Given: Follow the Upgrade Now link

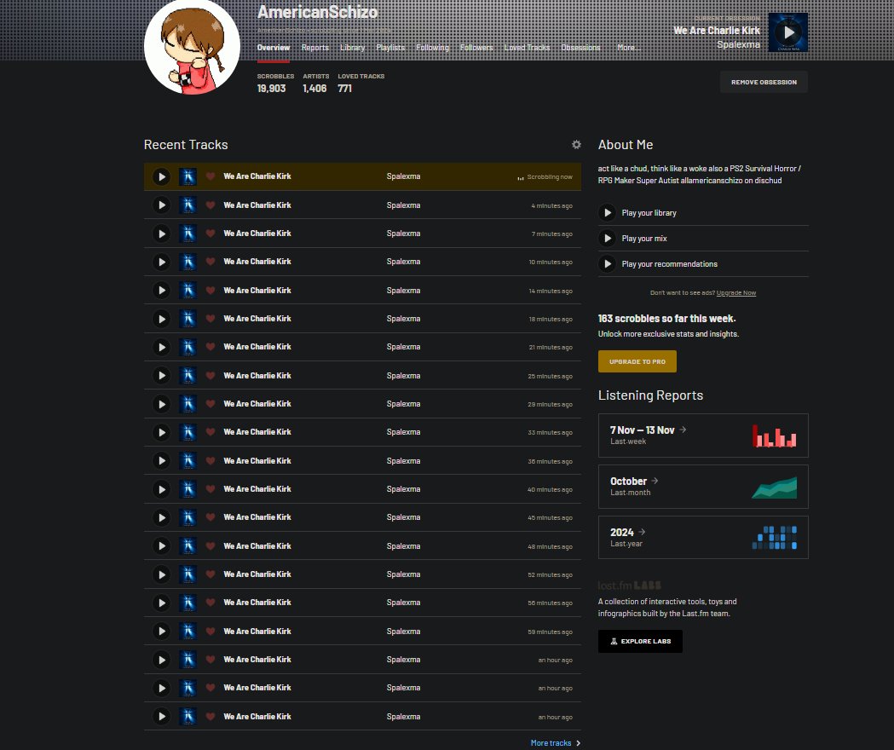Looking at the screenshot, I should click(736, 293).
